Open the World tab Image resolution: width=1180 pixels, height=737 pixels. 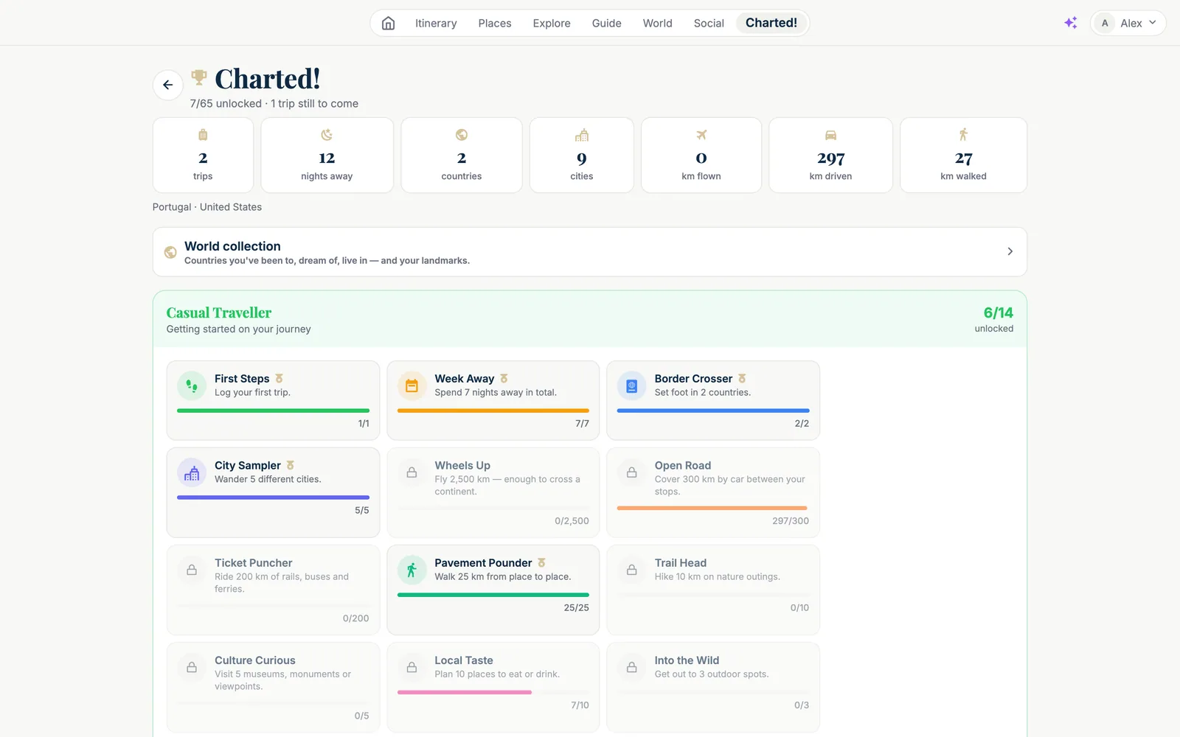point(658,23)
